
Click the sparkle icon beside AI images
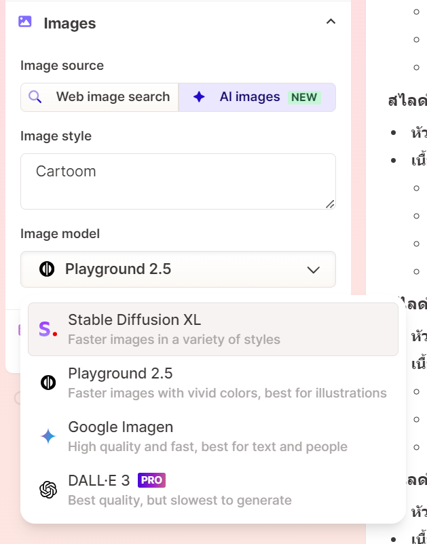tap(199, 97)
